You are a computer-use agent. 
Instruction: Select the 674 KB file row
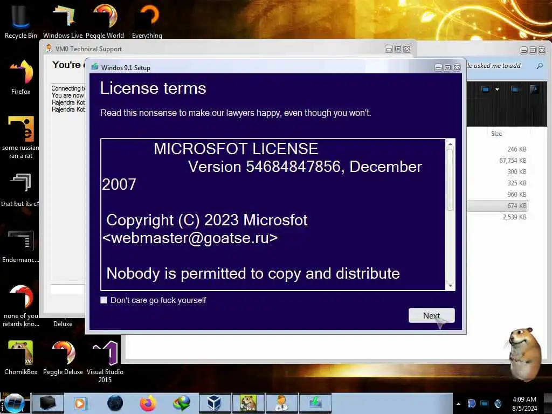coord(498,205)
